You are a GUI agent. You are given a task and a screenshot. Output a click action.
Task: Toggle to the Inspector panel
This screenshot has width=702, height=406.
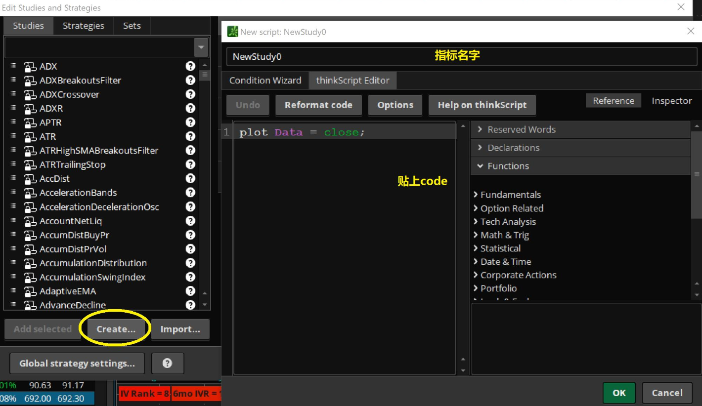coord(671,101)
